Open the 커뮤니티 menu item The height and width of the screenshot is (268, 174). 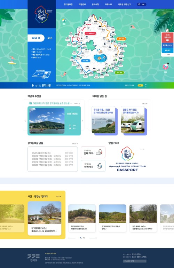[108, 5]
